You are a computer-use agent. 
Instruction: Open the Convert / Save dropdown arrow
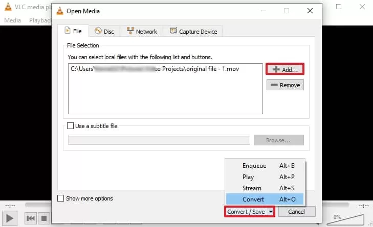tap(271, 212)
